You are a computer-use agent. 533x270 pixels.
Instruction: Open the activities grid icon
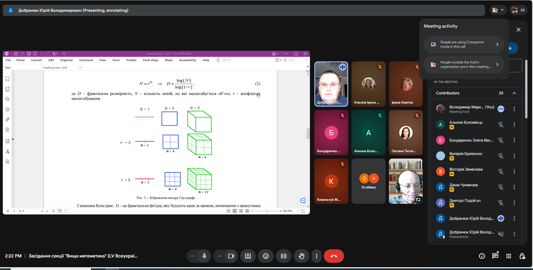click(x=508, y=256)
